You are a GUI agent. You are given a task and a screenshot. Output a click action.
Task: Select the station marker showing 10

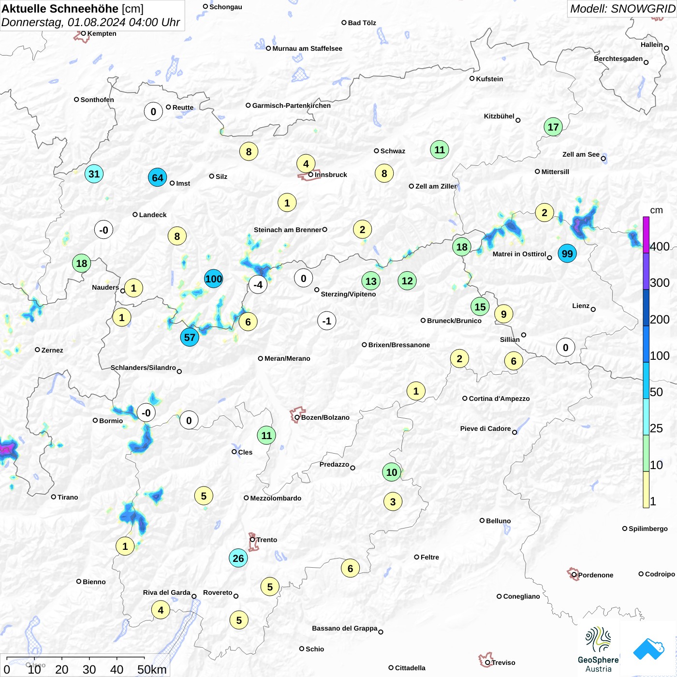pos(392,472)
